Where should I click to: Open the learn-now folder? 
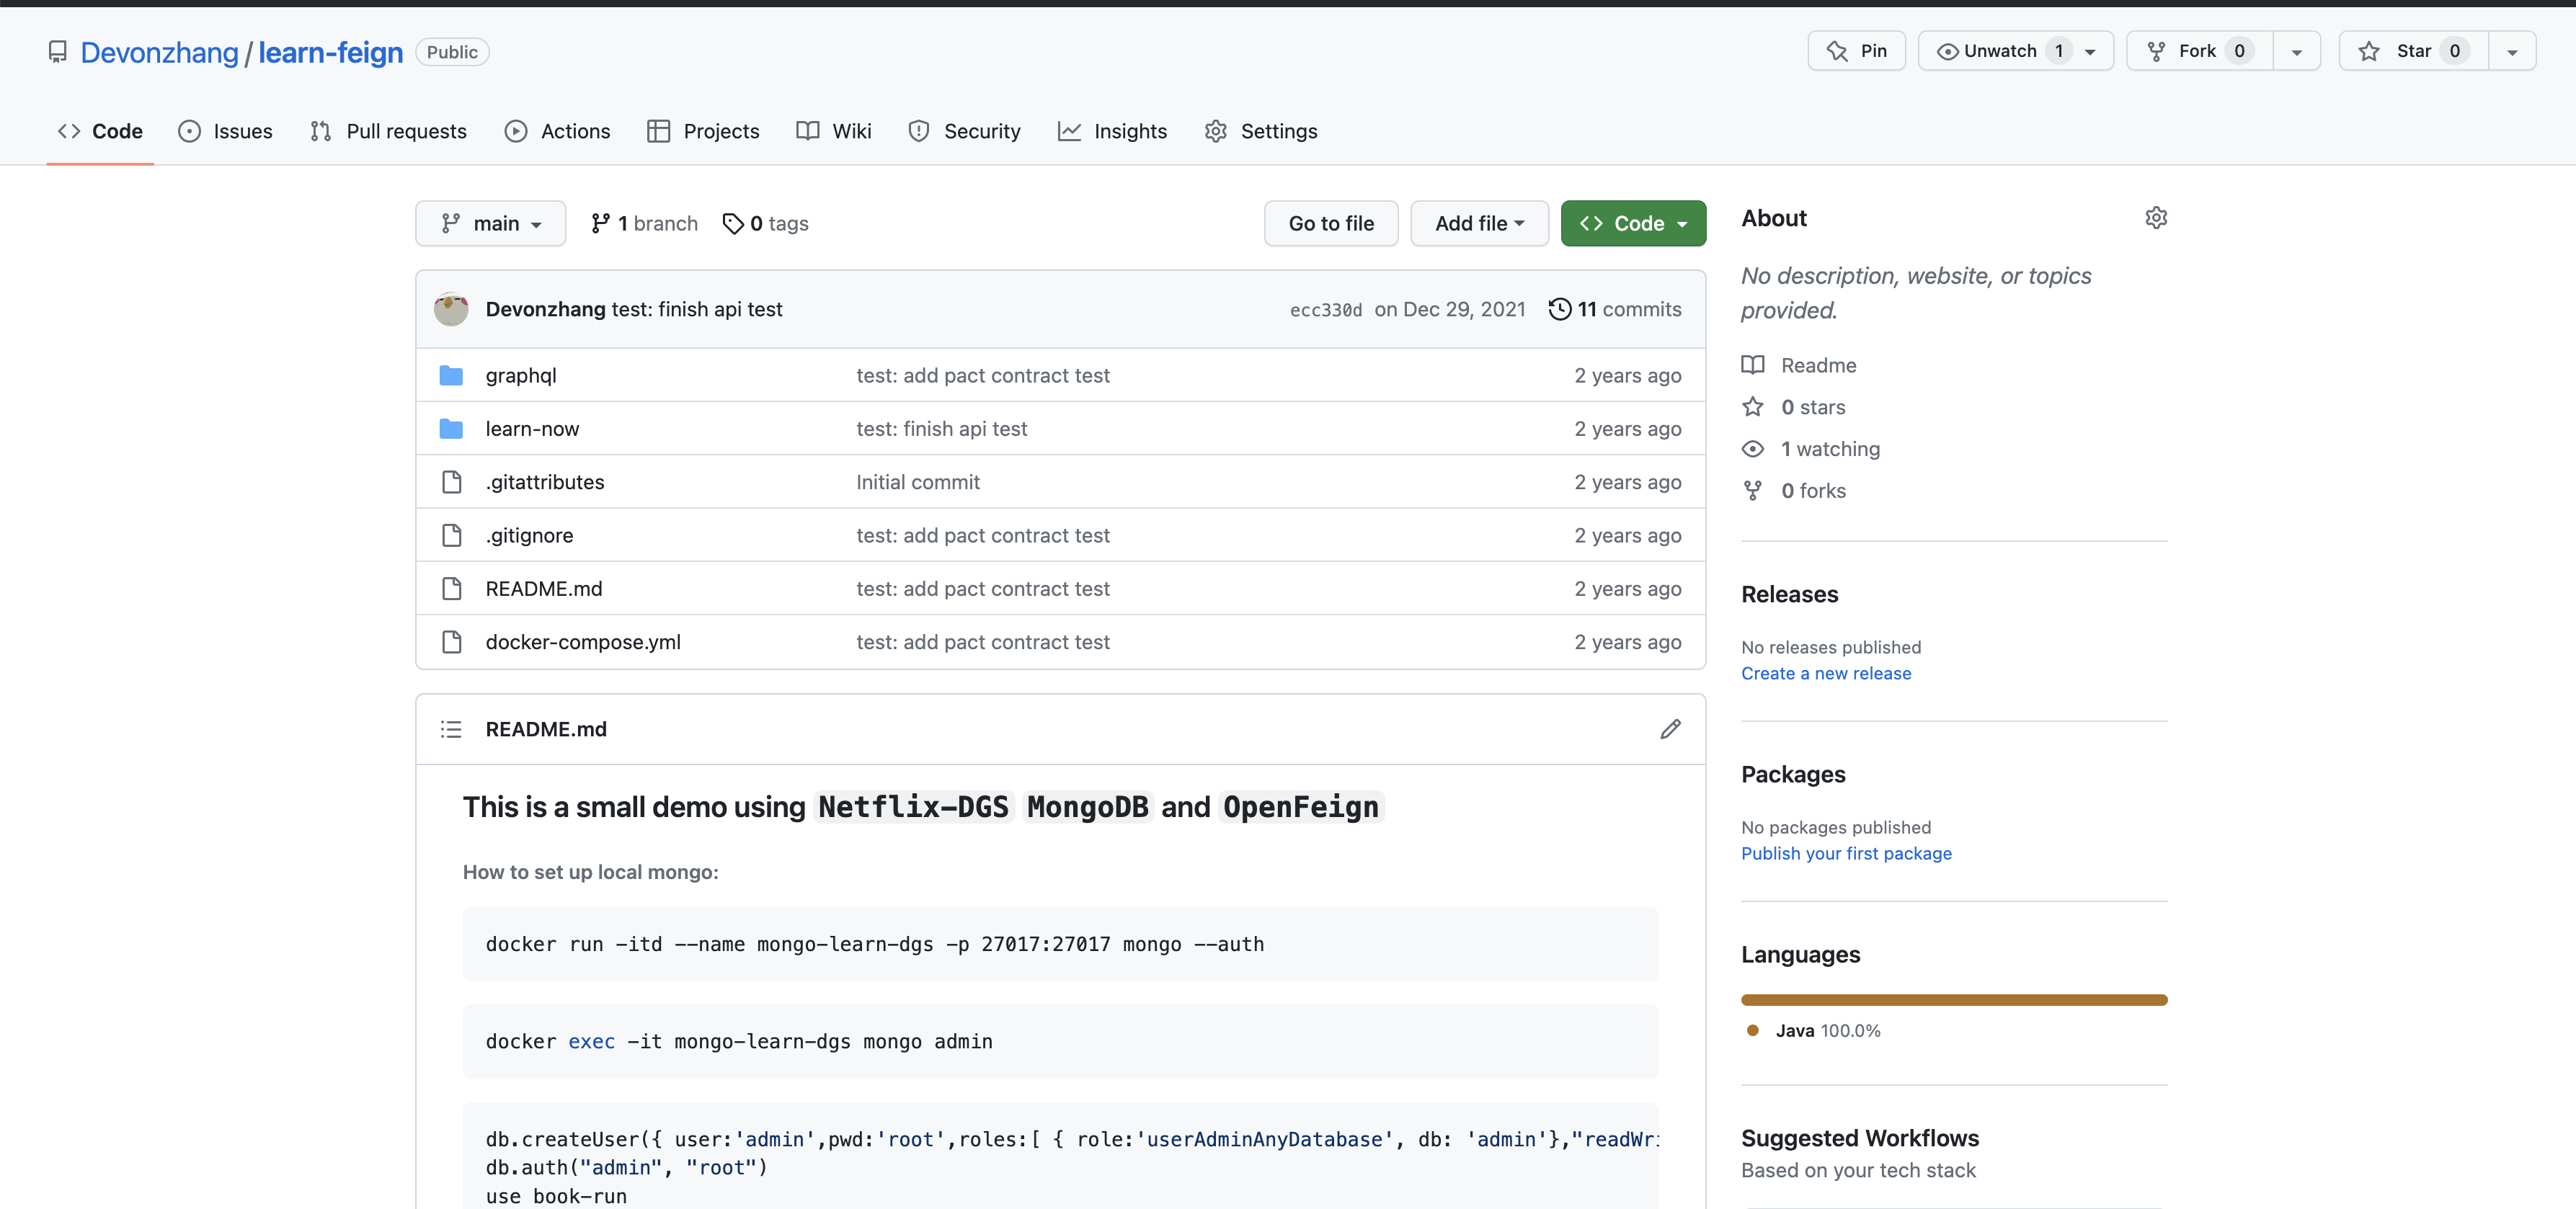point(532,429)
